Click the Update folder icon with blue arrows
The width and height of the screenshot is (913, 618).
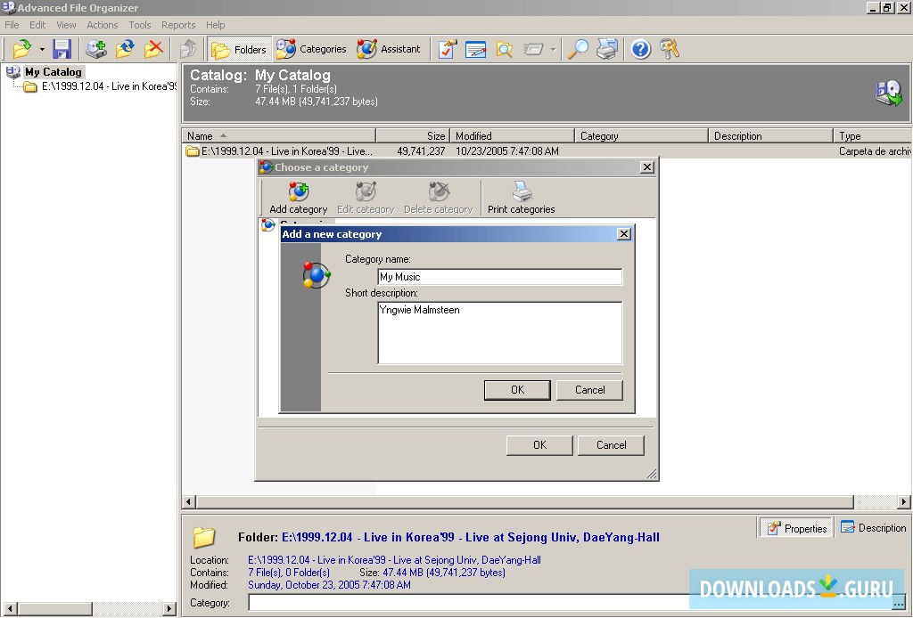click(125, 49)
